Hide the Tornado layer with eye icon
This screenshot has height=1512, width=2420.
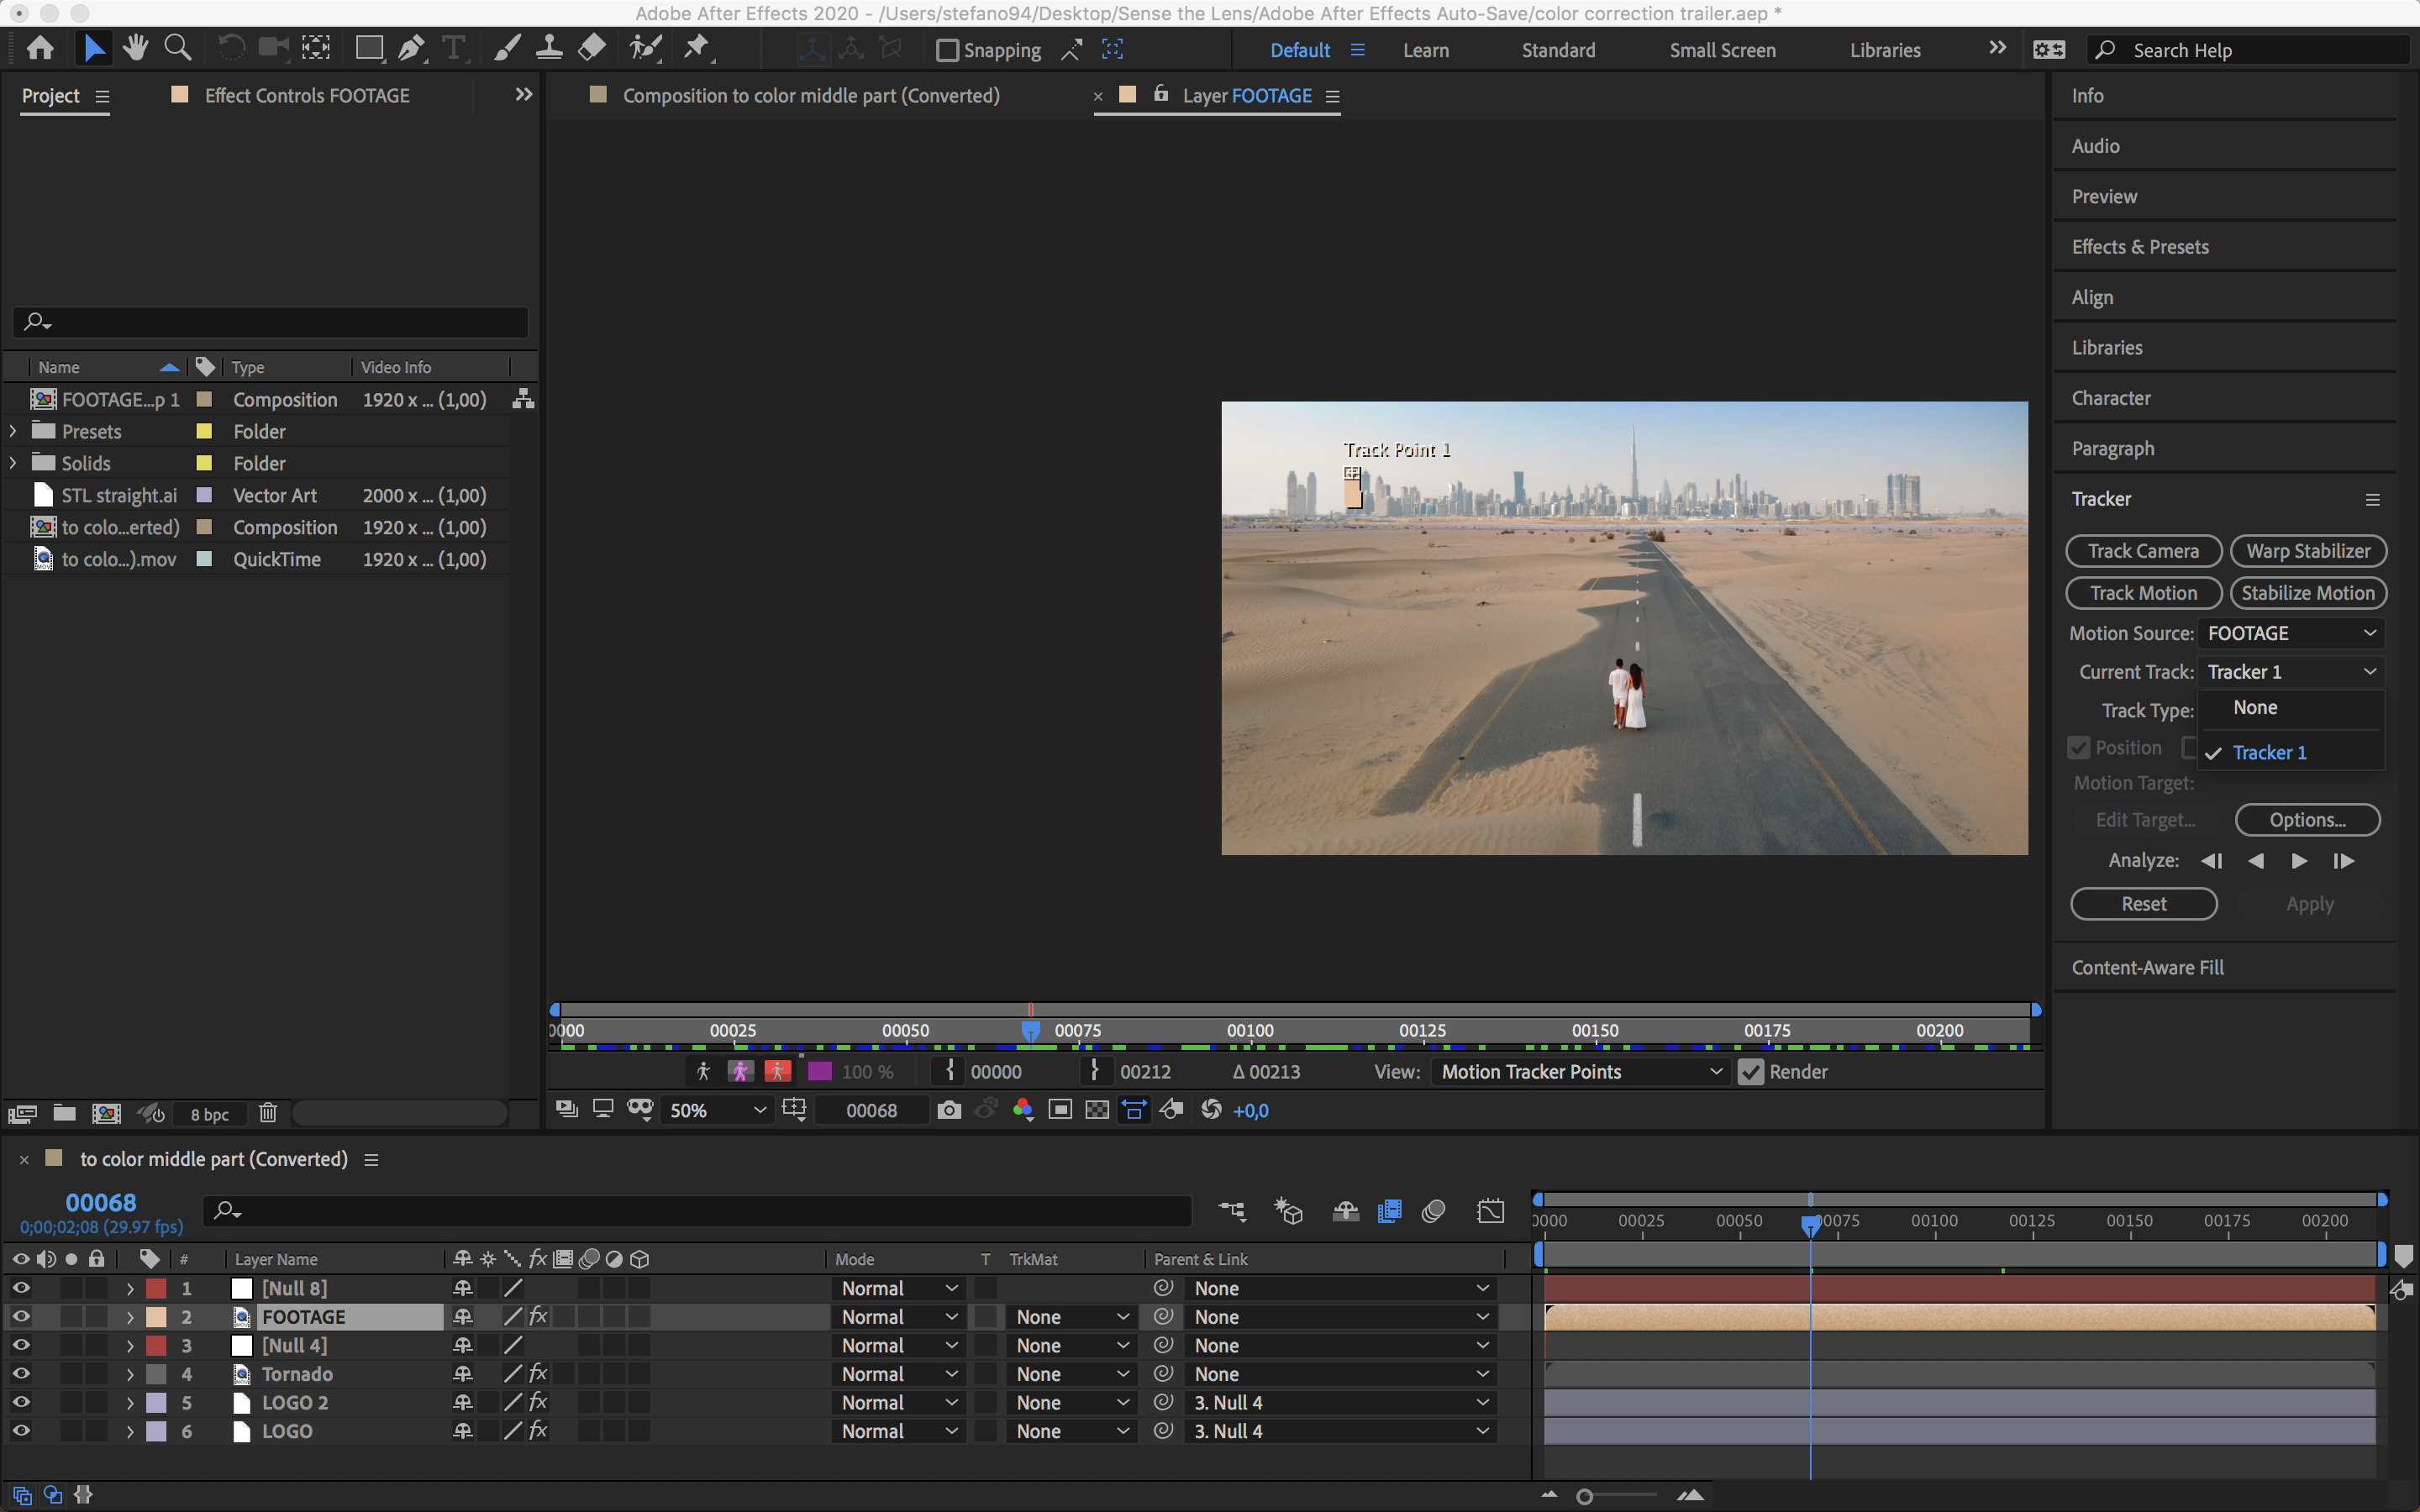pyautogui.click(x=20, y=1374)
